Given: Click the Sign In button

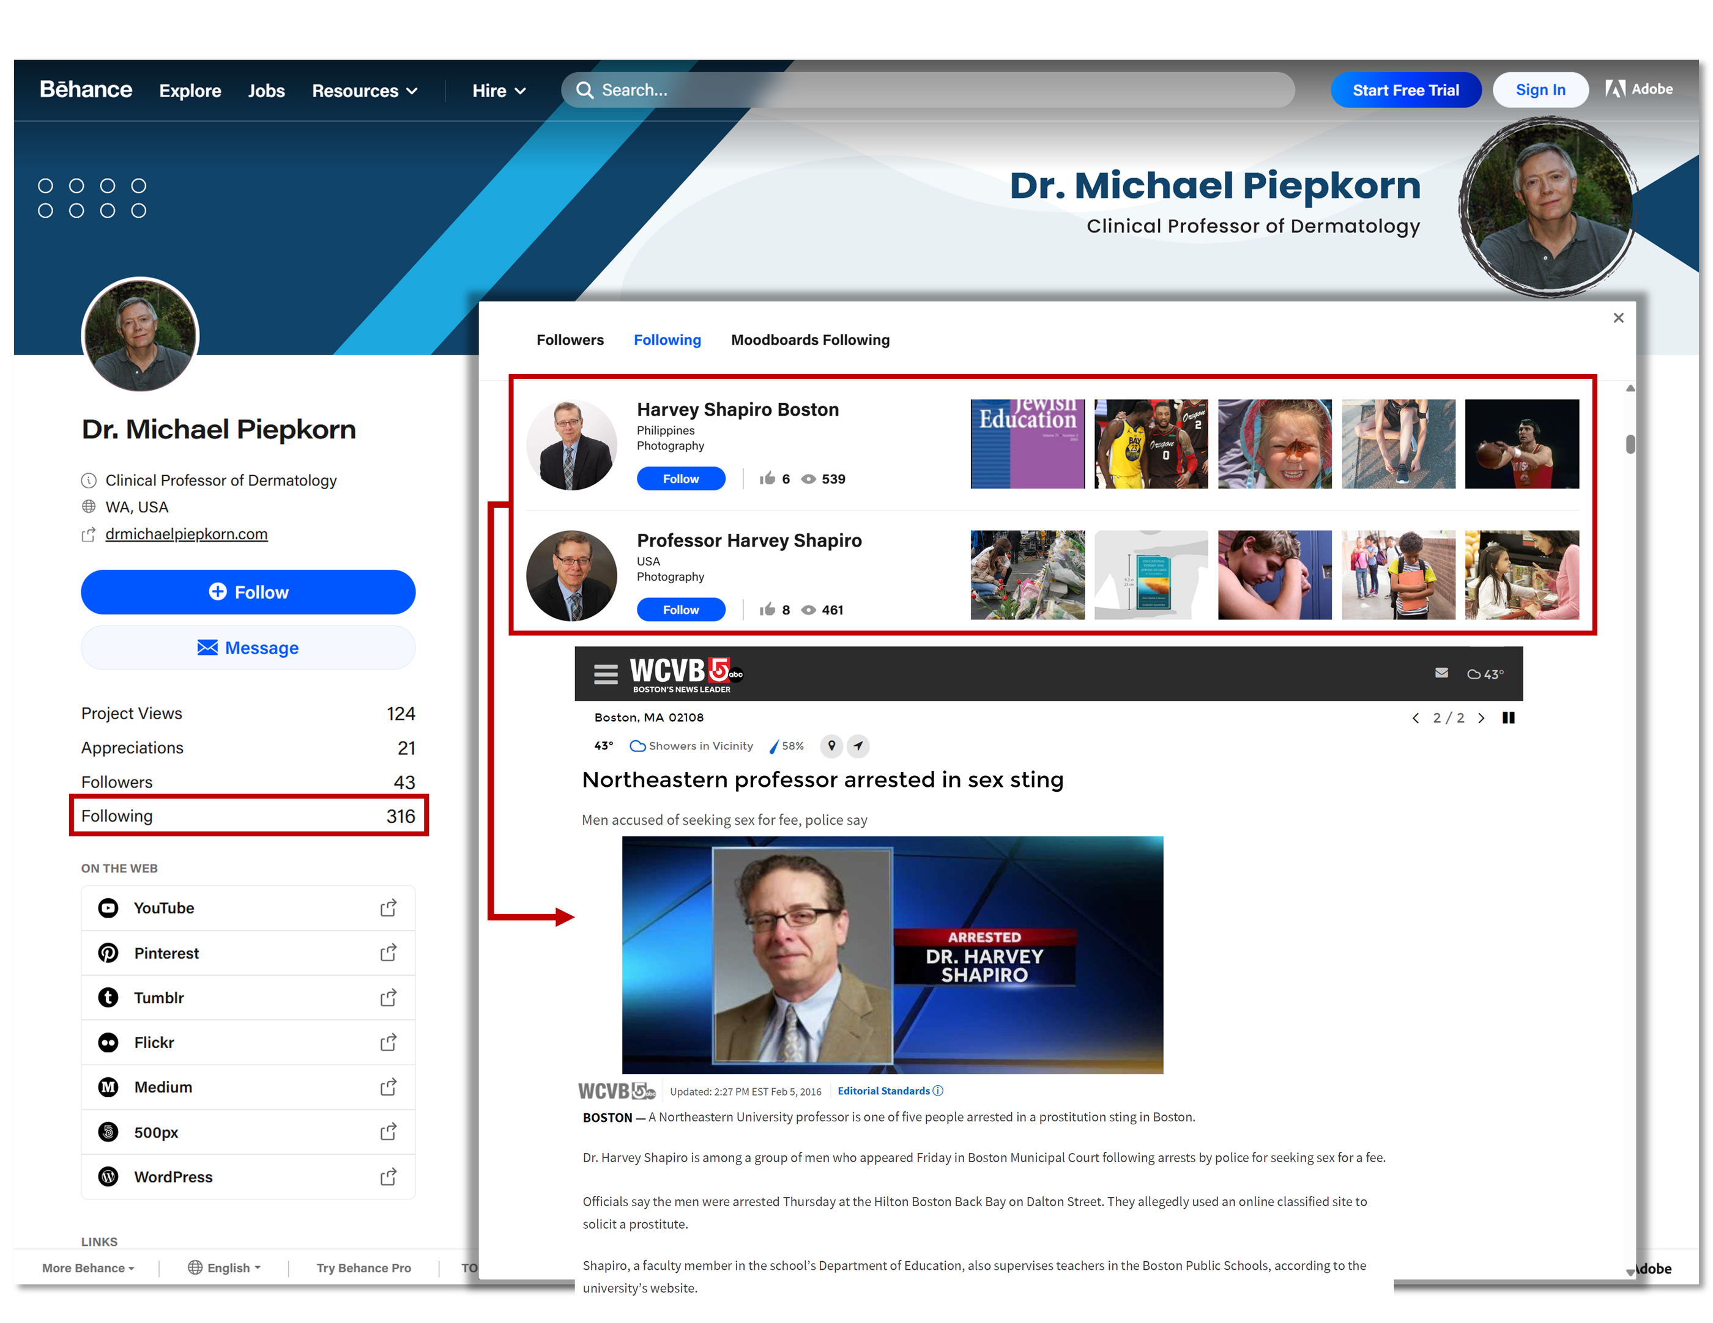Looking at the screenshot, I should click(x=1540, y=90).
